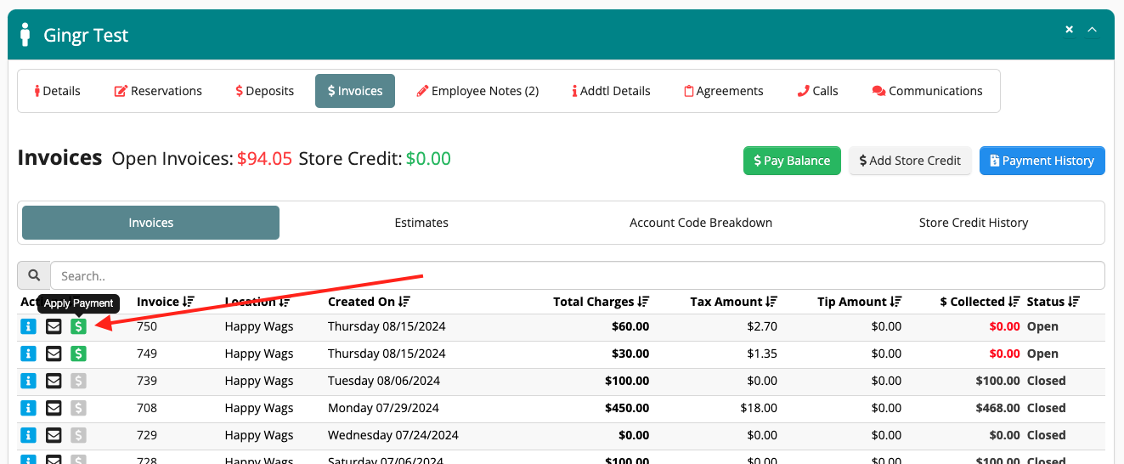View Store Credit History sub-tab
The width and height of the screenshot is (1124, 464).
pos(974,223)
